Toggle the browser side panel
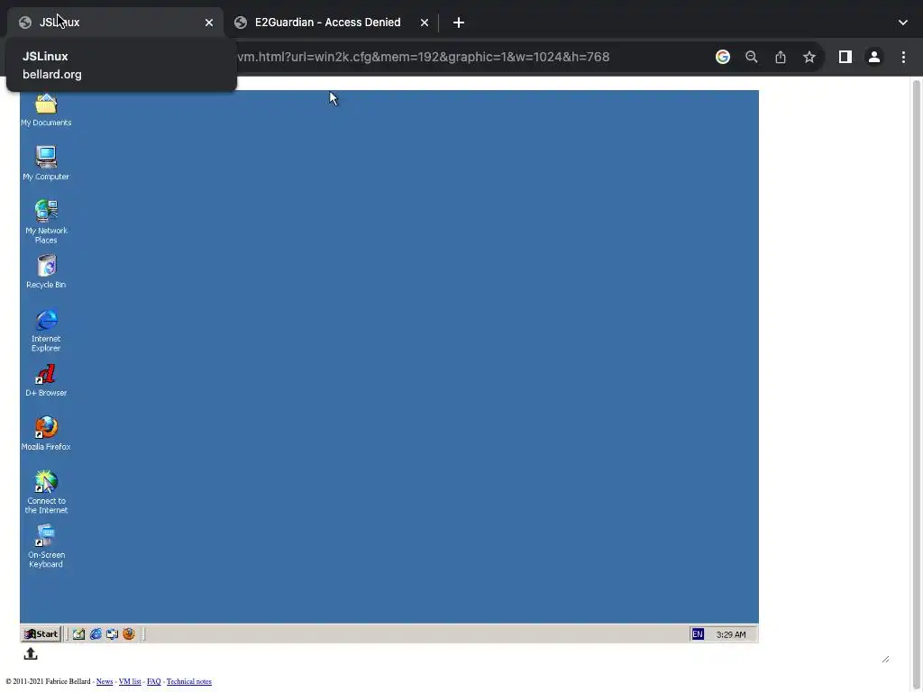Viewport: 923px width, 692px height. coord(845,57)
